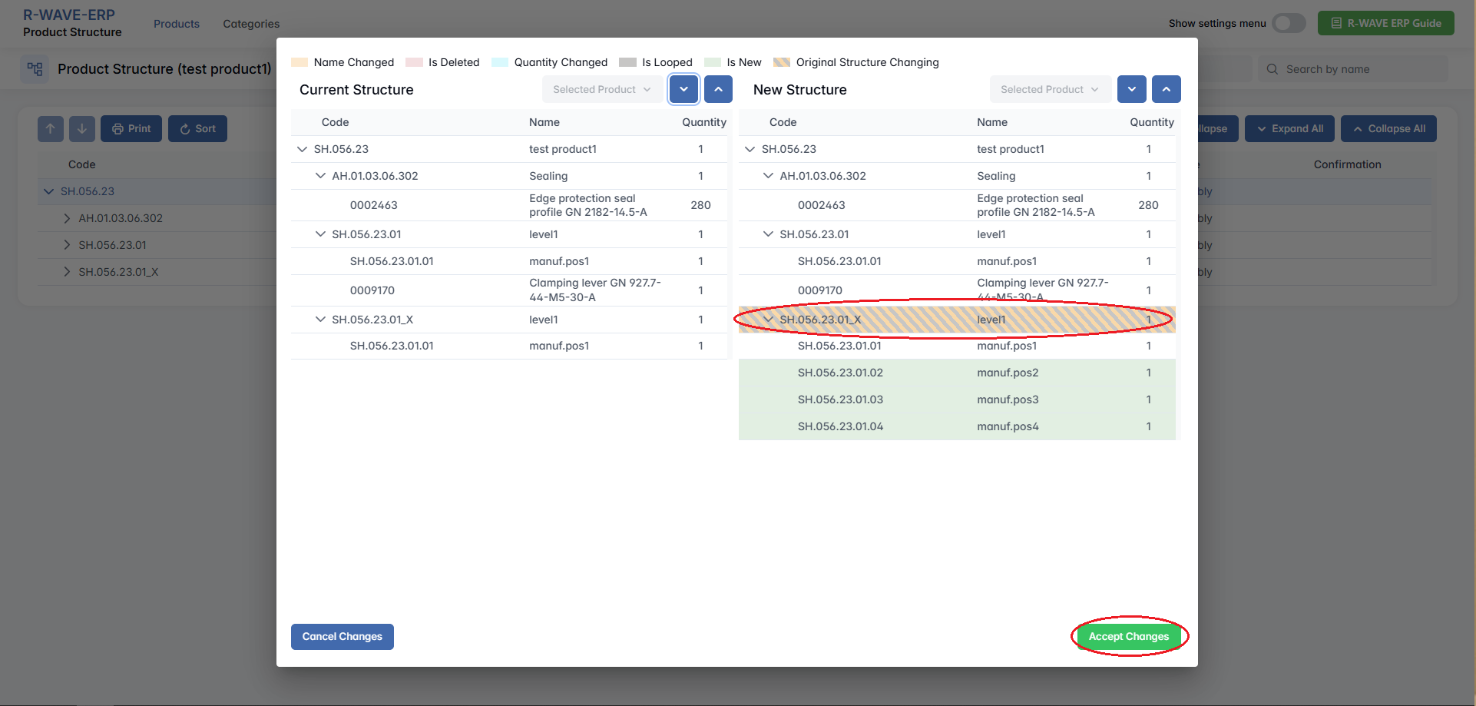1476x706 pixels.
Task: Collapse SH.056.23.01_X row in New Structure
Action: point(768,320)
